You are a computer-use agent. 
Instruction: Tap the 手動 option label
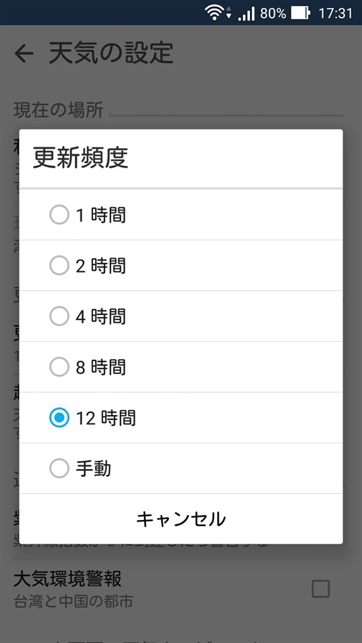pos(94,468)
